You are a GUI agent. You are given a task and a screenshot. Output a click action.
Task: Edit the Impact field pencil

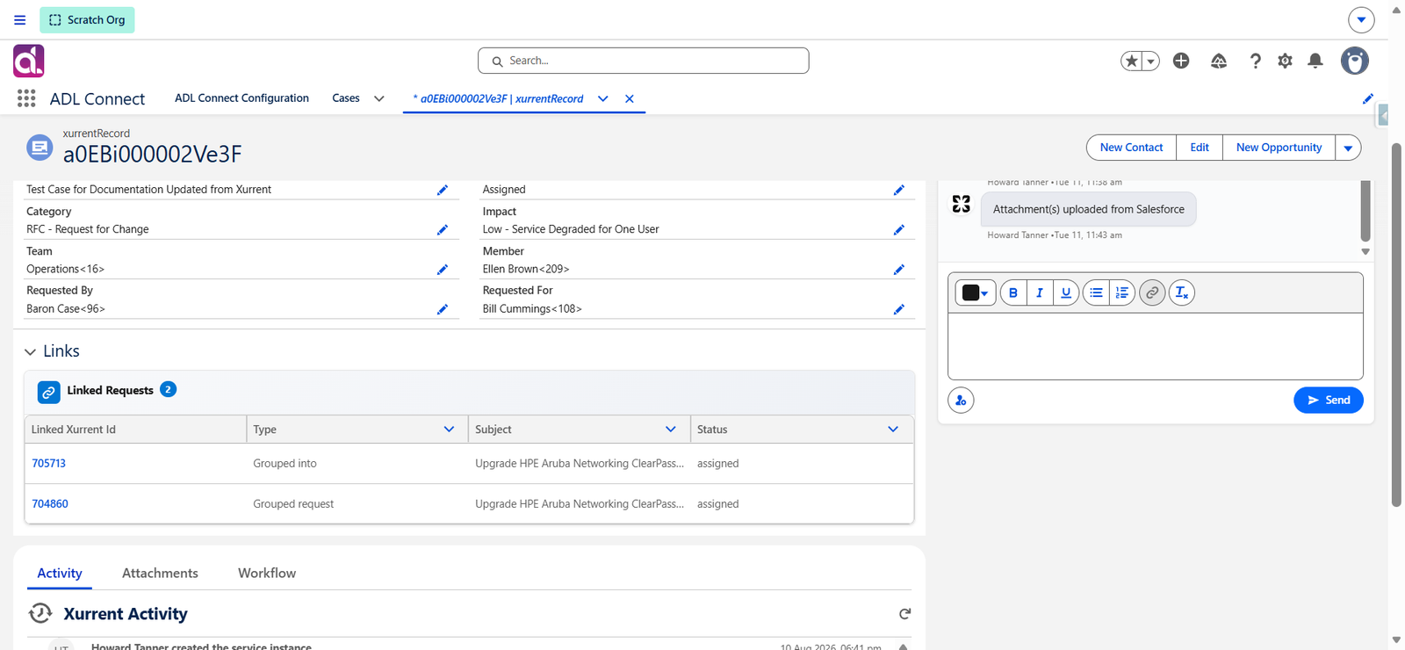(x=899, y=229)
